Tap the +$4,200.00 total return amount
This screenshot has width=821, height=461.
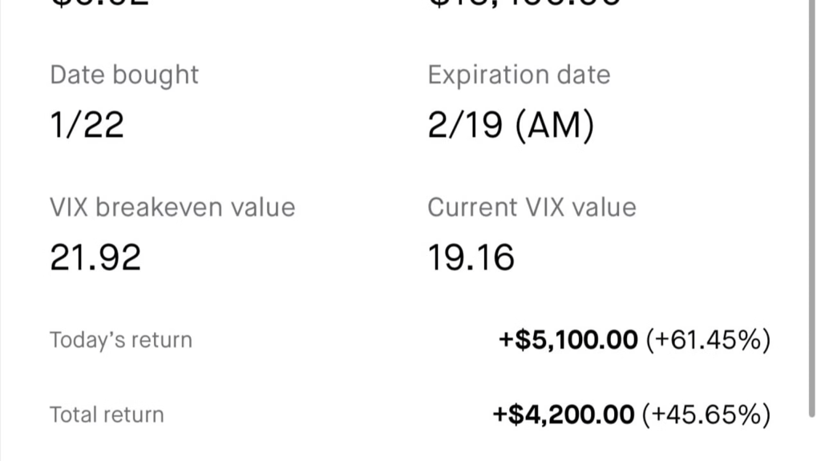[x=564, y=414]
